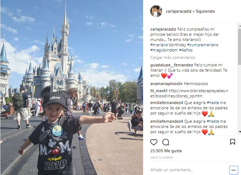Image resolution: width=241 pixels, height=175 pixels.
Task: Like the post with heart icon
Action: click(154, 142)
